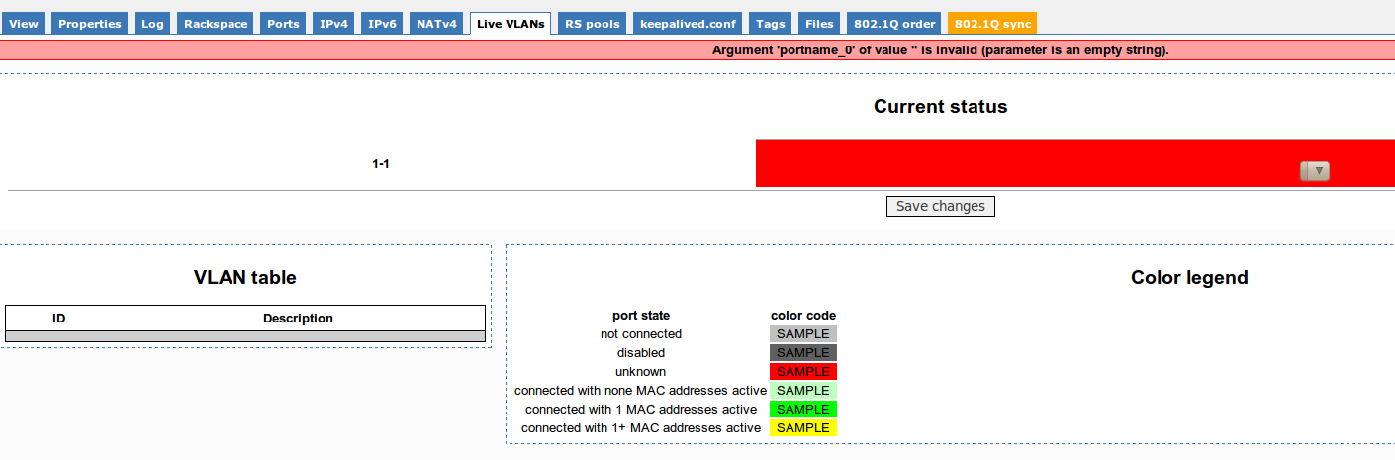This screenshot has width=1395, height=460.
Task: Click the orange 802.1Q sync tab
Action: point(991,24)
